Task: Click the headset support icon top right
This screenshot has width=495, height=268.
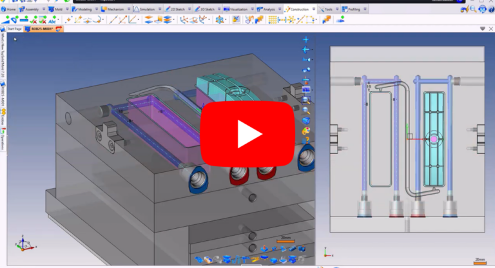Action: tap(482, 9)
